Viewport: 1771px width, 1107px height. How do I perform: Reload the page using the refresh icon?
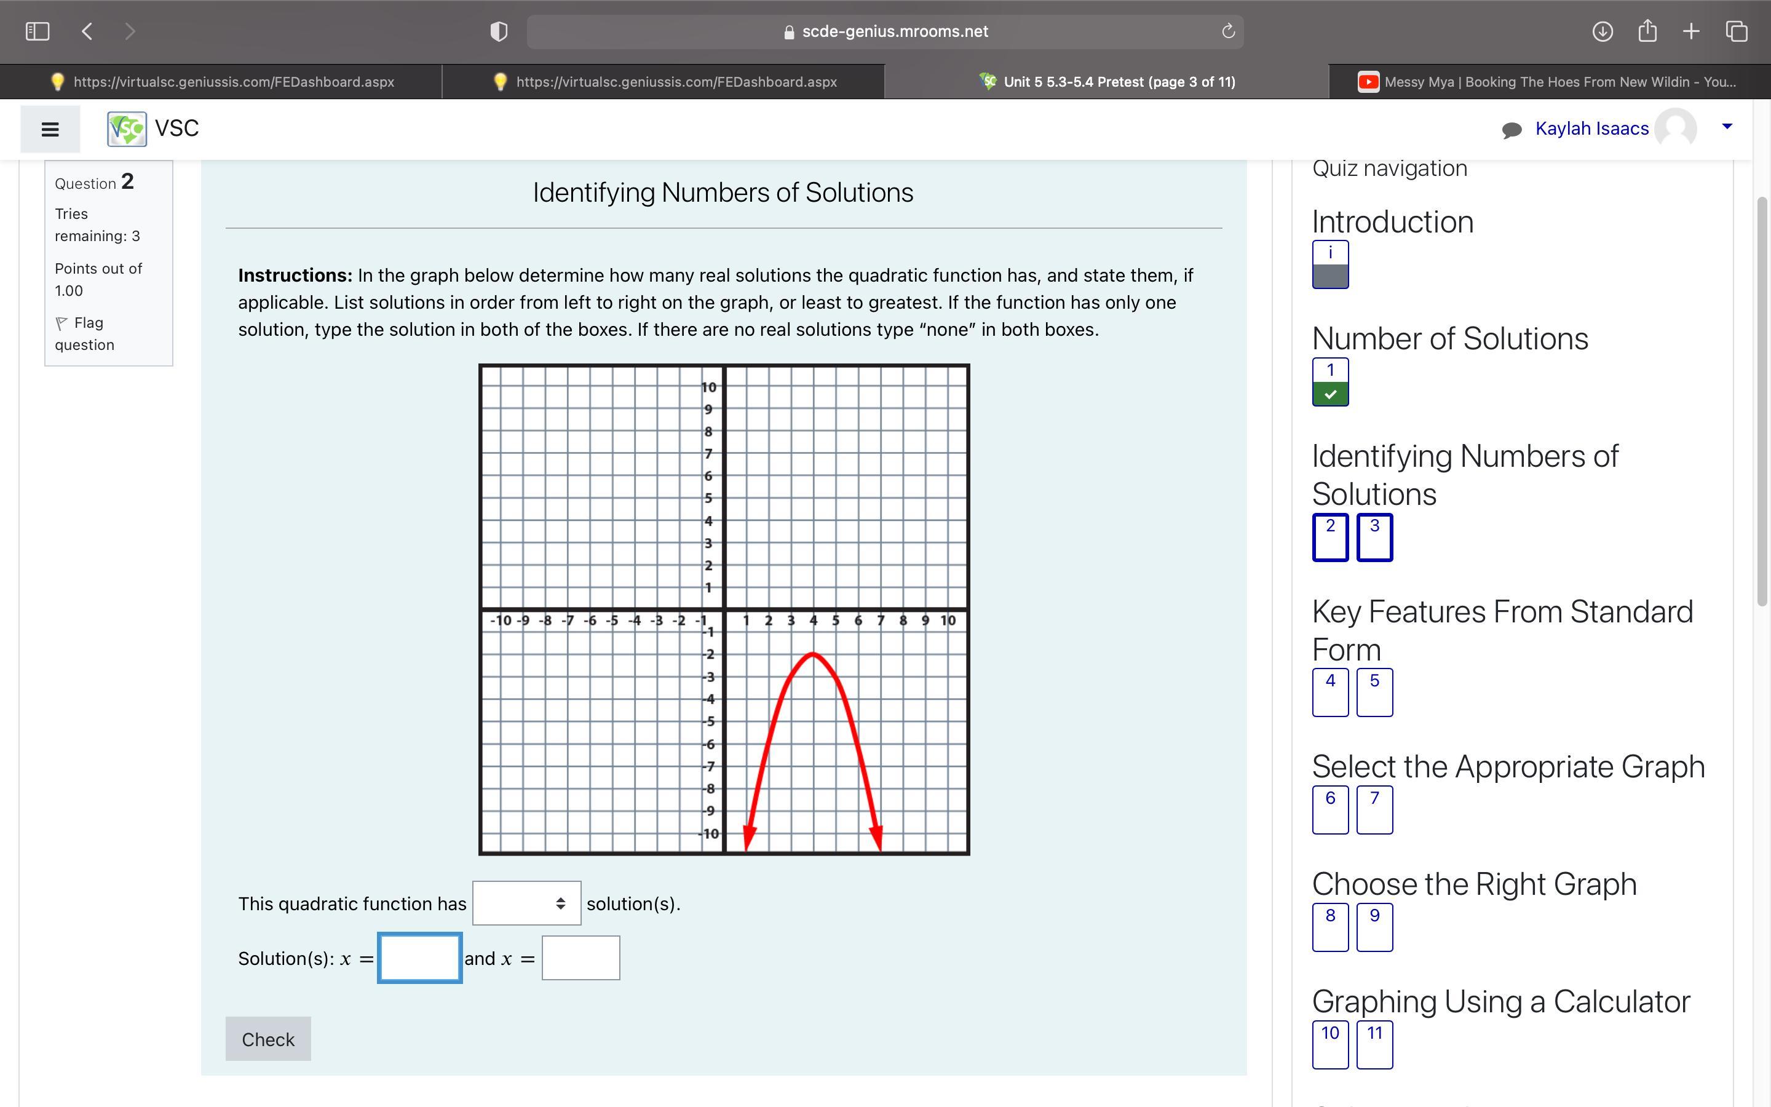[x=1228, y=31]
